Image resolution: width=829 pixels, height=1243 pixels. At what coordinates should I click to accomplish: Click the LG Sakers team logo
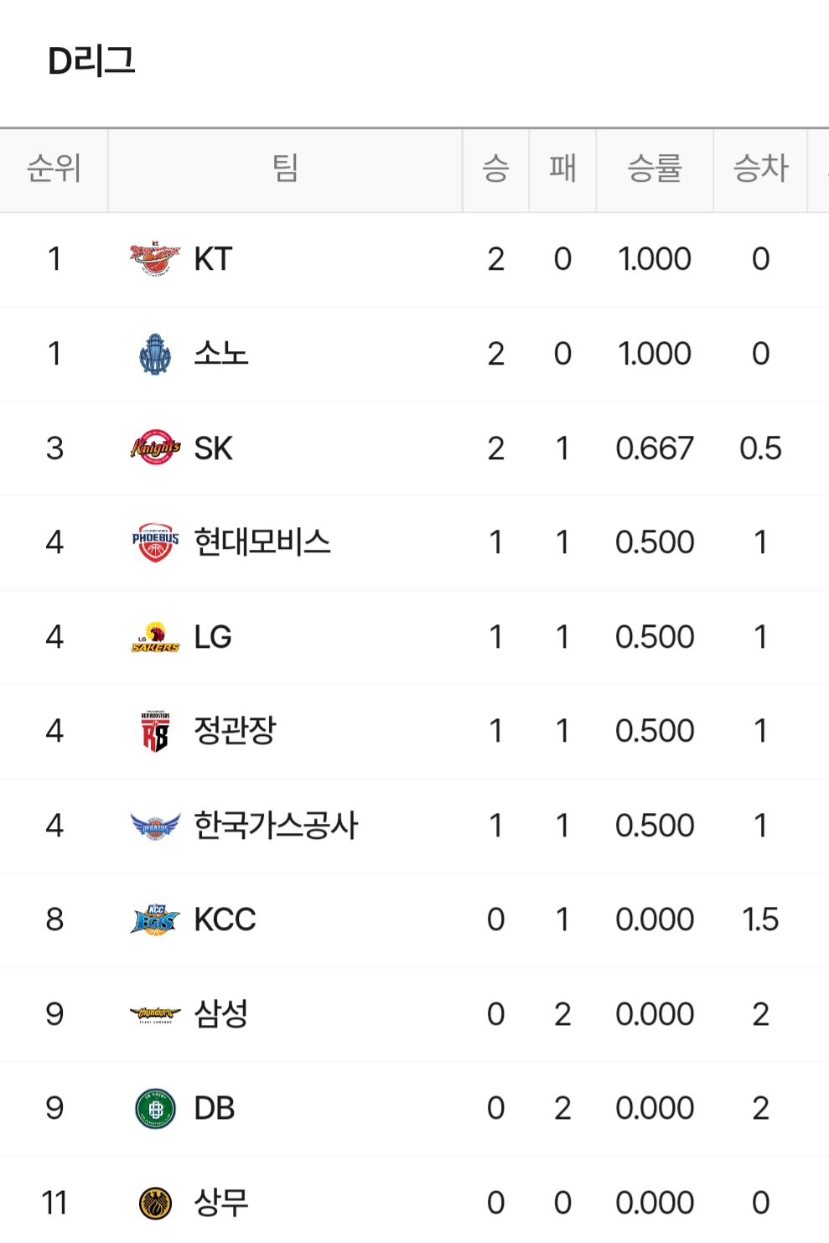click(155, 637)
